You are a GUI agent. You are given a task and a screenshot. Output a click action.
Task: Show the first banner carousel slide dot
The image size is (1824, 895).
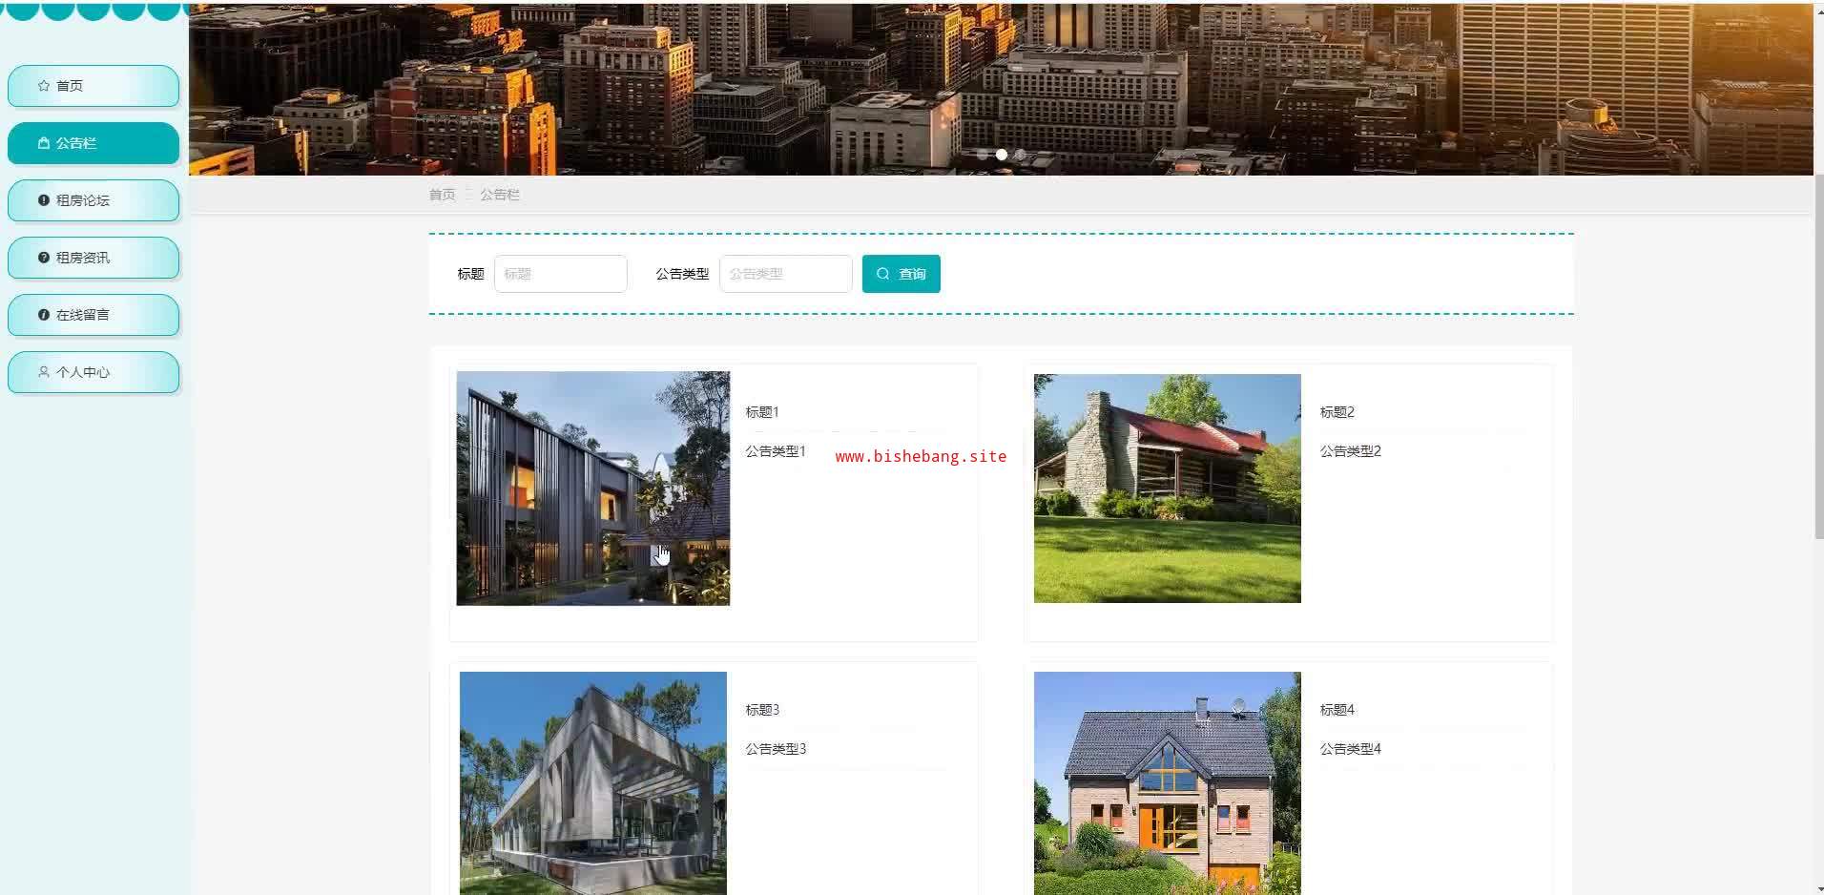point(983,155)
